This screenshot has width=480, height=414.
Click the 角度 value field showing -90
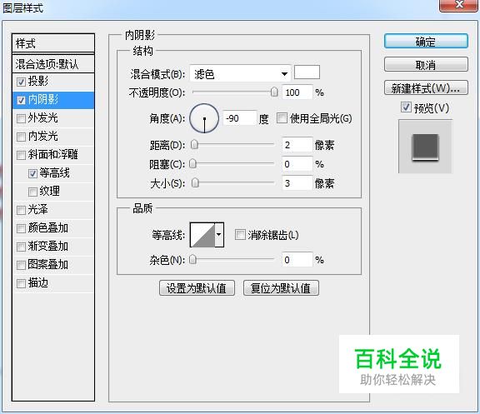click(x=240, y=118)
